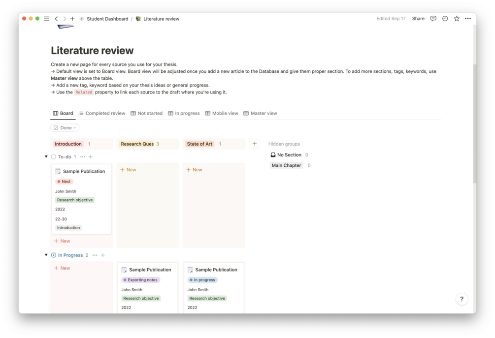Go back with the left arrow
The image size is (495, 338).
point(57,19)
